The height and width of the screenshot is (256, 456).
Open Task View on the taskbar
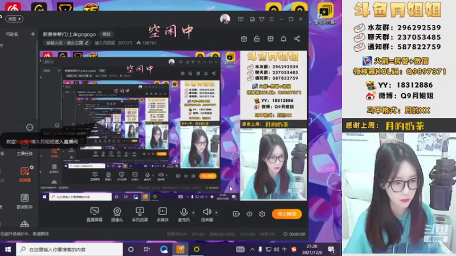coord(147,249)
